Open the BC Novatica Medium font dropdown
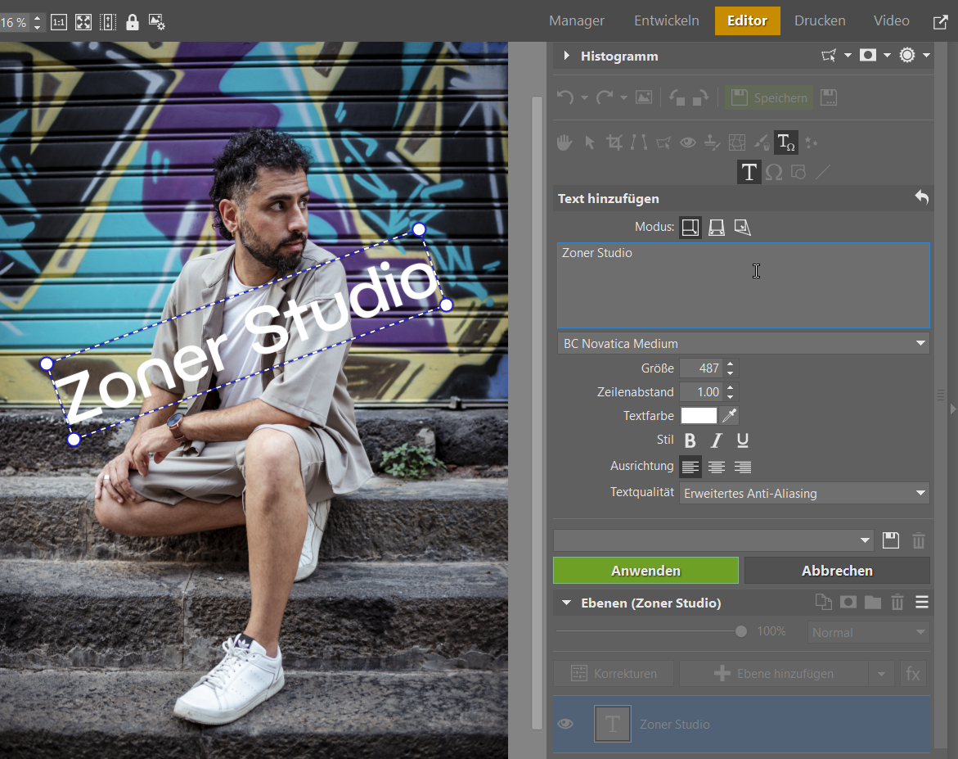 click(x=743, y=344)
